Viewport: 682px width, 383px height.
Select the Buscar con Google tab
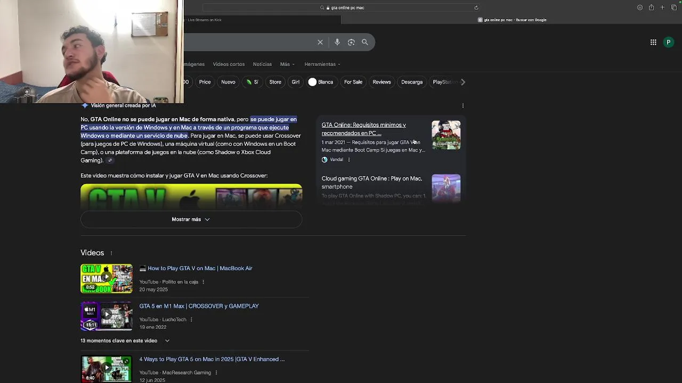pos(511,20)
